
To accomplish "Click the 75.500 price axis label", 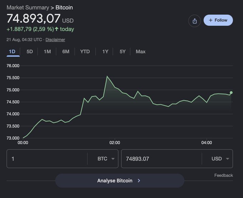I will click(13, 78).
